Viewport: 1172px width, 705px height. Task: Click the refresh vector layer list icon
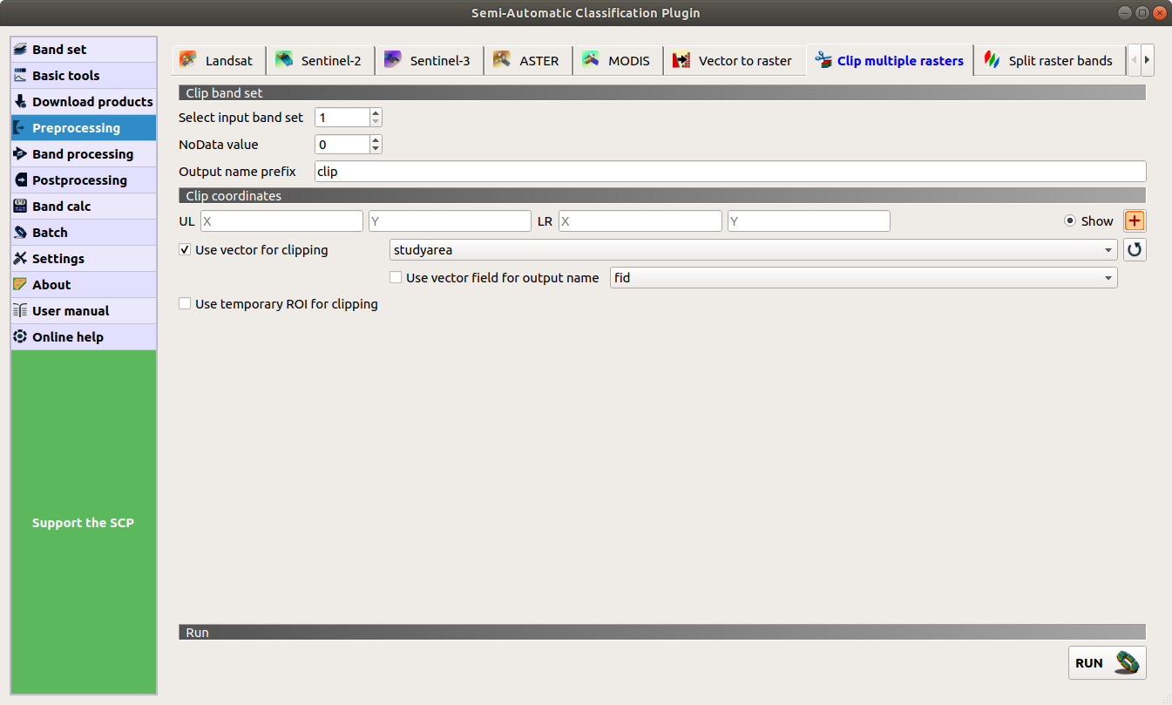click(x=1135, y=250)
